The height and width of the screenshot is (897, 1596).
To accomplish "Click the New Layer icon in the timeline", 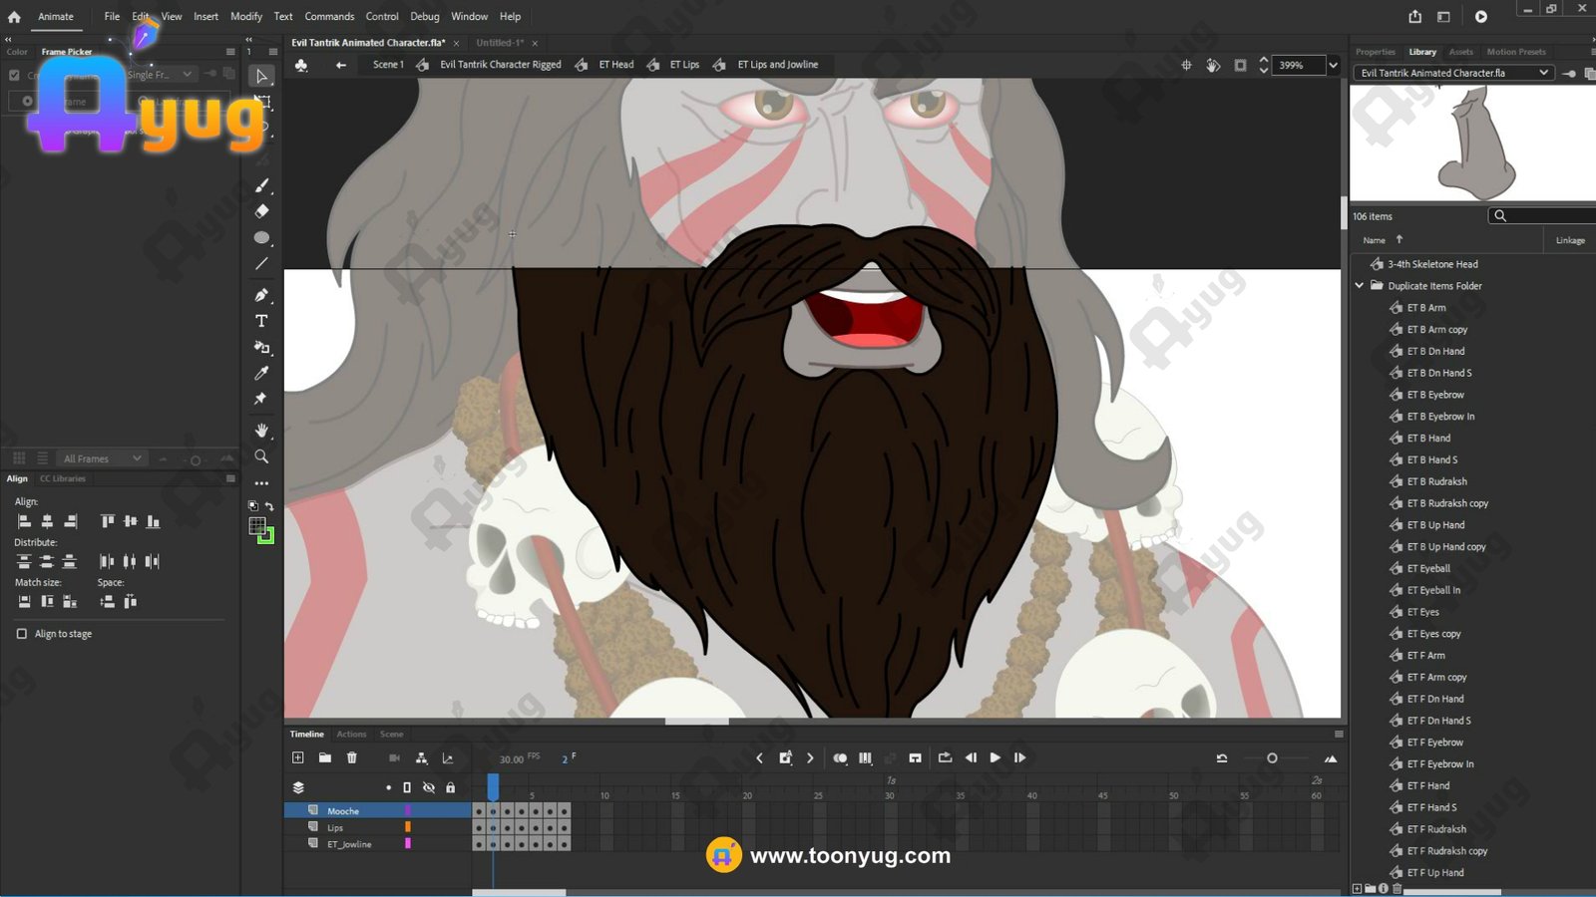I will point(297,758).
